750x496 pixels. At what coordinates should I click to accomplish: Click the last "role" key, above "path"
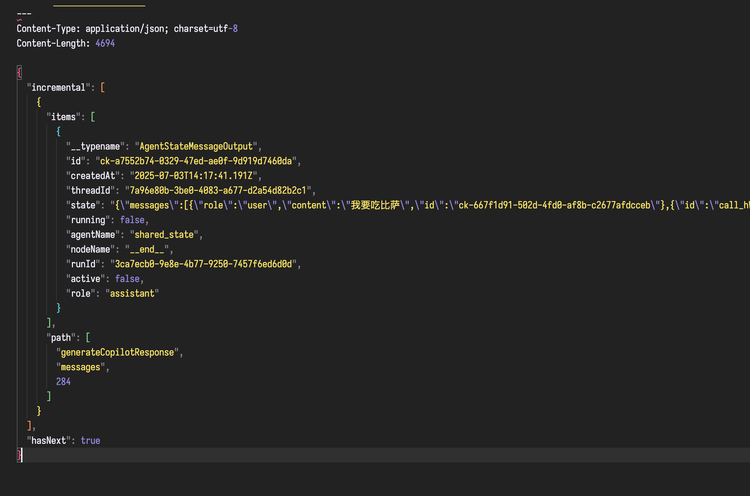81,294
